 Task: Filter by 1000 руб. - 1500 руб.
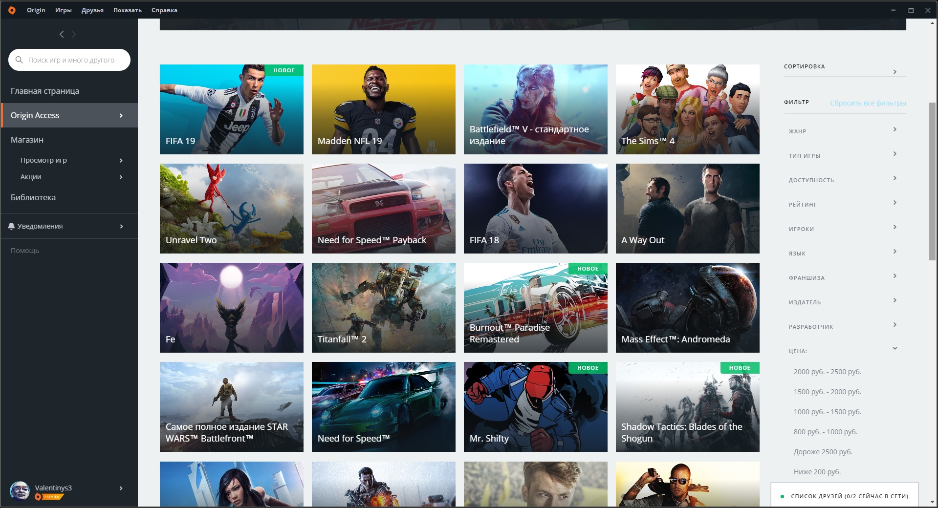pyautogui.click(x=827, y=412)
